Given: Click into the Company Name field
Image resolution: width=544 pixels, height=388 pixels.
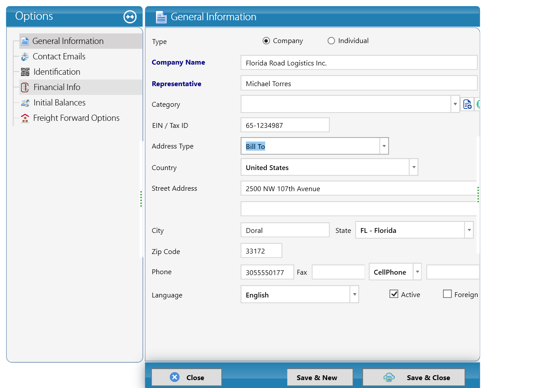Looking at the screenshot, I should click(359, 63).
